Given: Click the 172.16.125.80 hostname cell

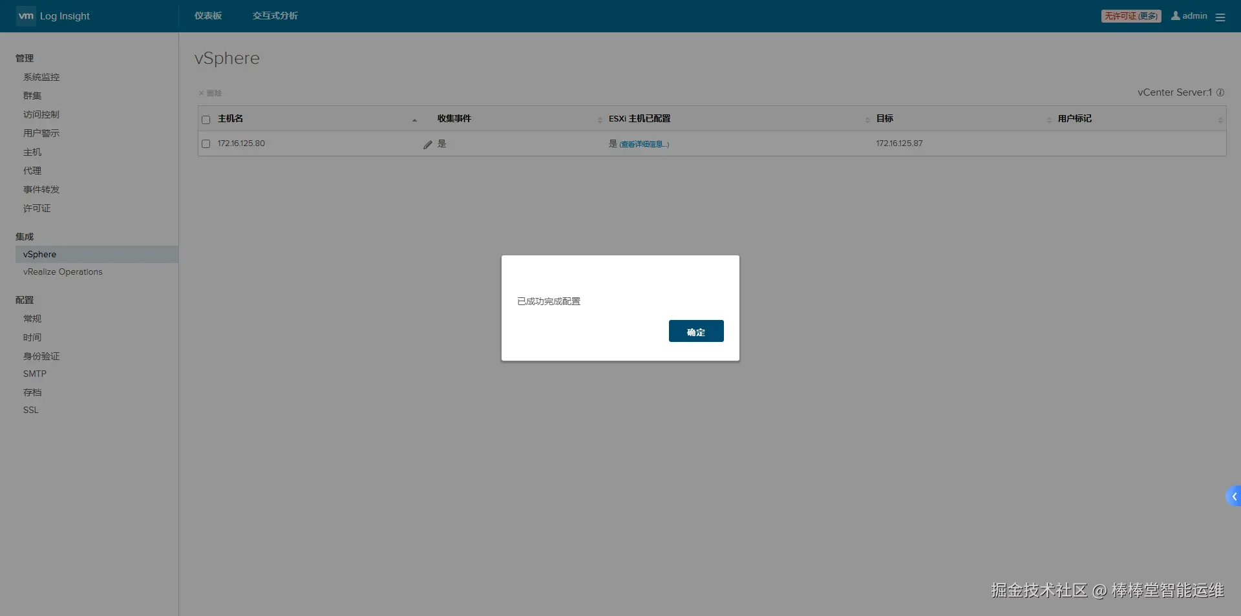Looking at the screenshot, I should click(x=241, y=143).
